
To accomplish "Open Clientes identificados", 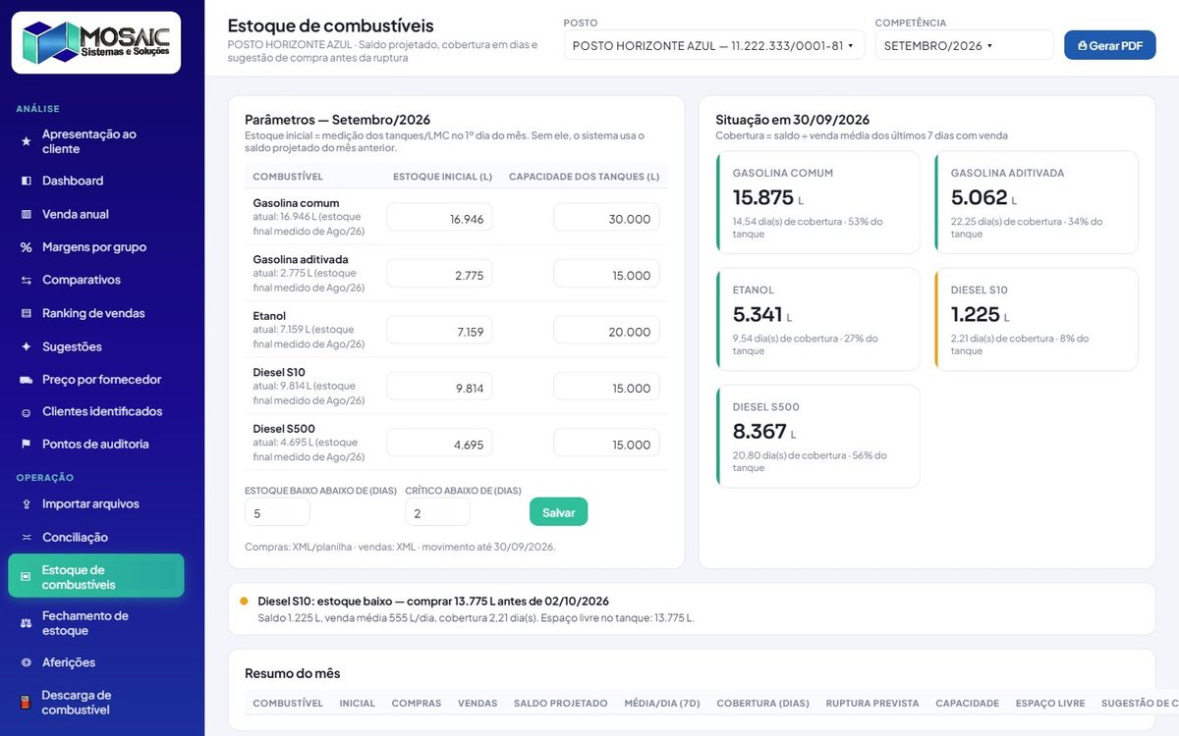I will point(96,411).
